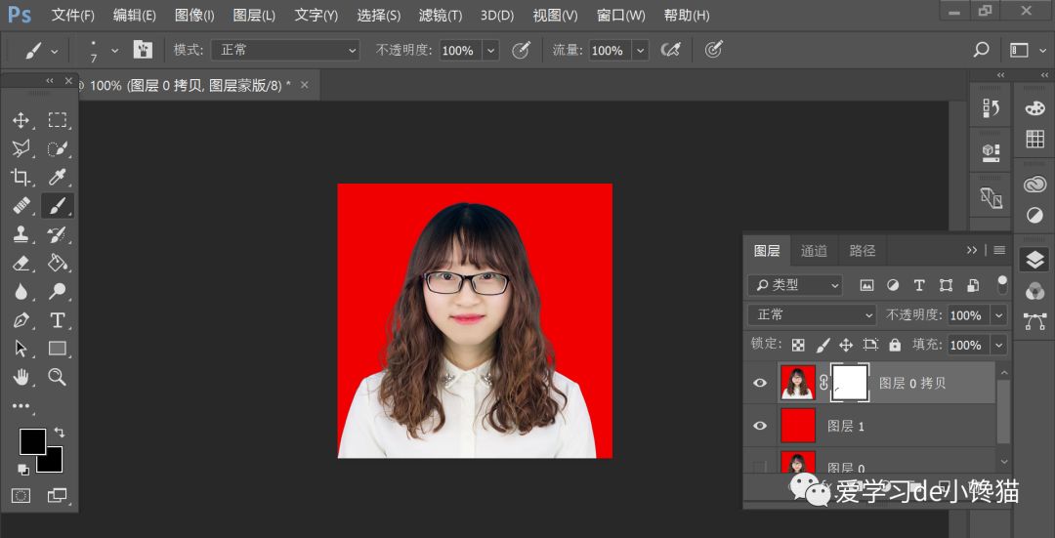1055x538 pixels.
Task: Close the document tab 图层 0 拷贝
Action: click(304, 85)
